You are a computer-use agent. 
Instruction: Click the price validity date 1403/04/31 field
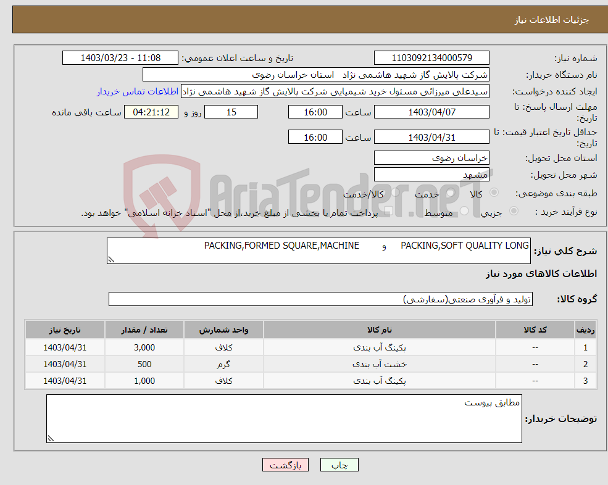431,137
